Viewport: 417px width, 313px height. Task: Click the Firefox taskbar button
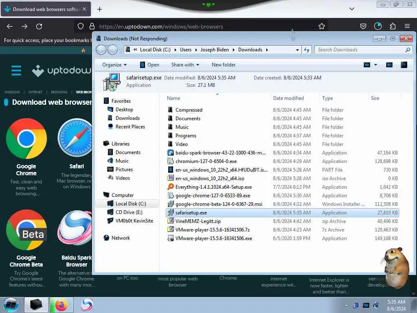click(61, 305)
